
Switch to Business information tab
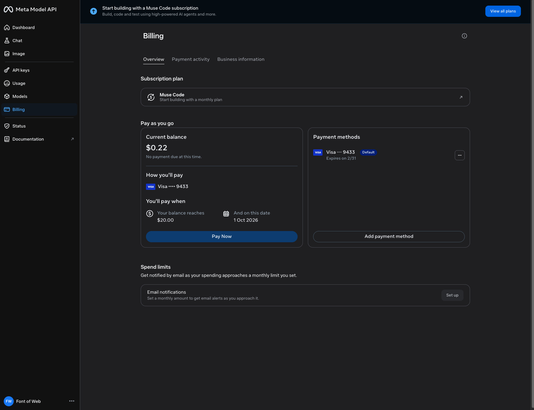click(x=241, y=59)
